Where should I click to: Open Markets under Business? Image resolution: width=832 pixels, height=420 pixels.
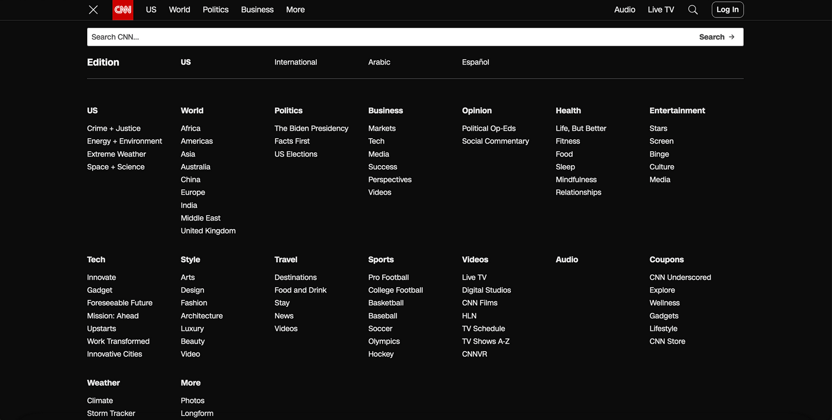pyautogui.click(x=382, y=128)
